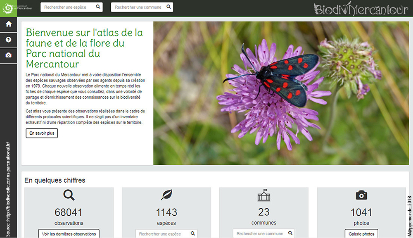Click the magnifier in the top commune search
Viewport: 413px width, 238px height.
coord(169,7)
